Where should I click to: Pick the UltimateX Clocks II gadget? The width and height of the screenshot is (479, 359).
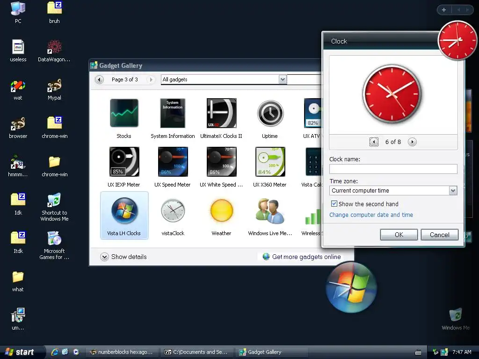(221, 113)
